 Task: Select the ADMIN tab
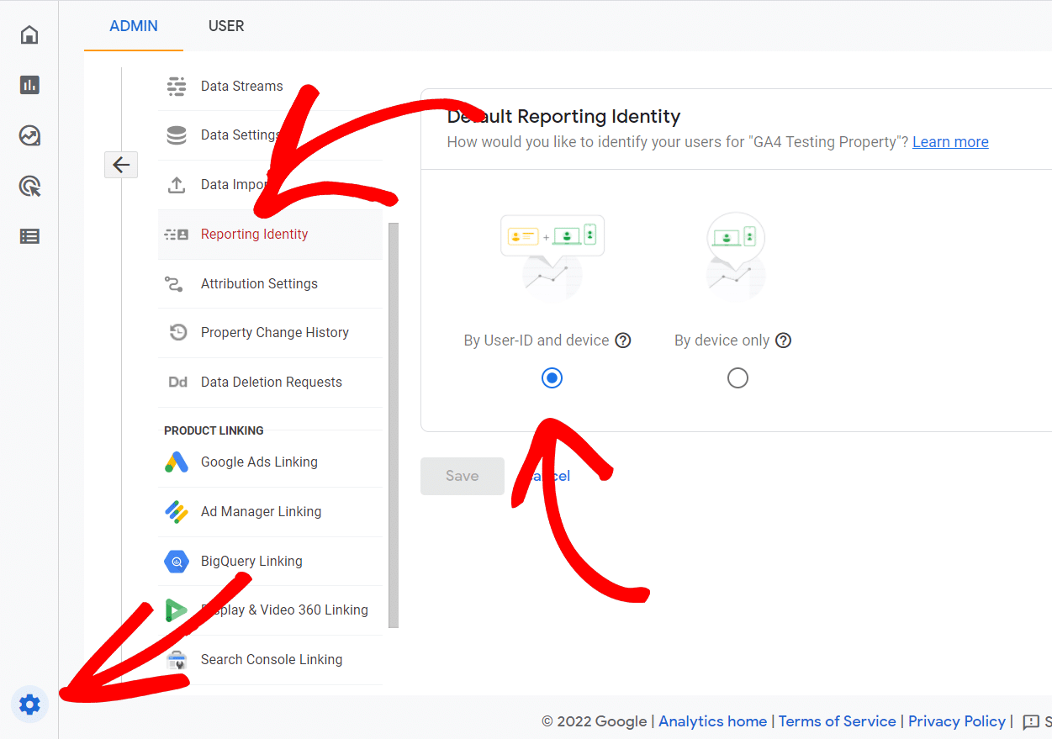[x=133, y=25]
